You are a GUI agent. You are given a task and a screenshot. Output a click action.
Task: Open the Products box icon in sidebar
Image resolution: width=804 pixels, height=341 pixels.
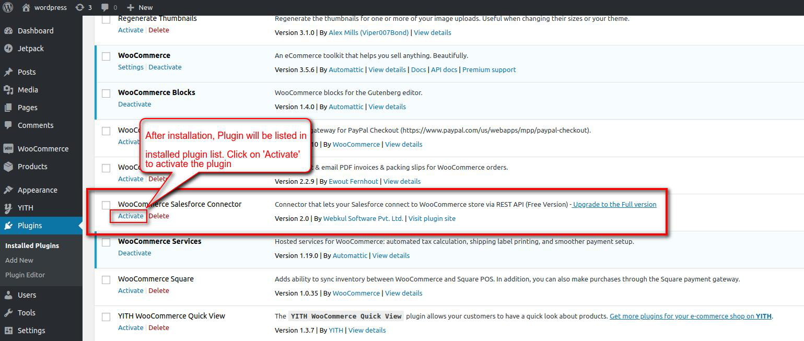tap(8, 167)
